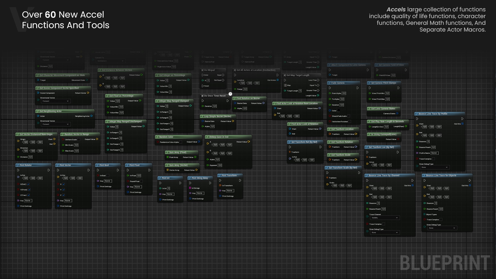Screen dimensions: 496x279
Task: Click the Color swatch on Fade Camera
Action: (x=338, y=110)
